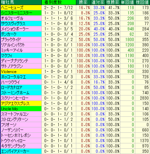
Task: Select the メイショウボーラー row
Action: [75, 29]
